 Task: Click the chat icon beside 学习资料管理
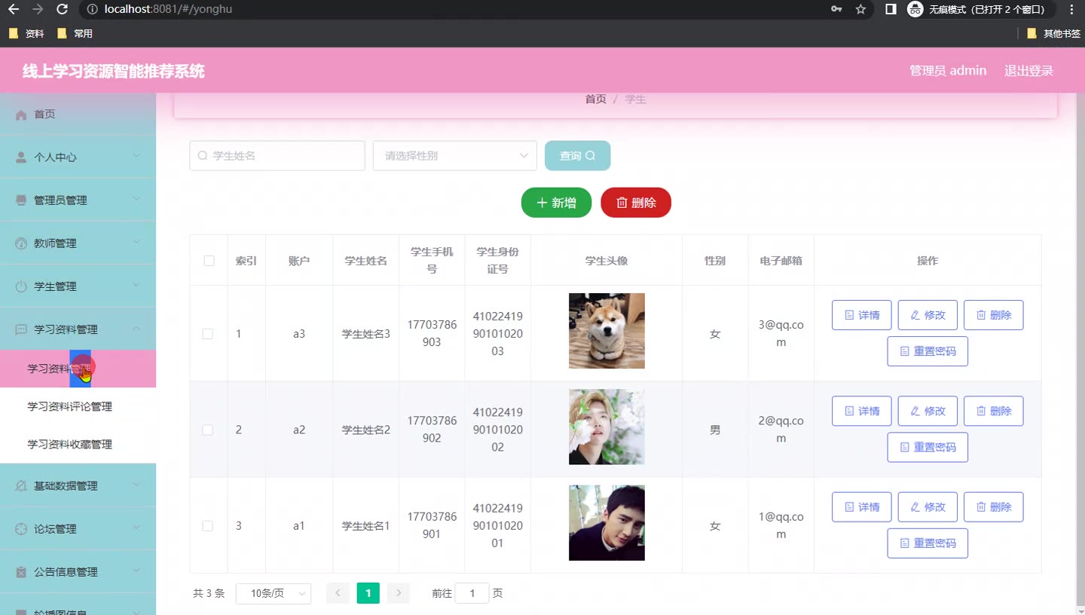click(x=21, y=329)
